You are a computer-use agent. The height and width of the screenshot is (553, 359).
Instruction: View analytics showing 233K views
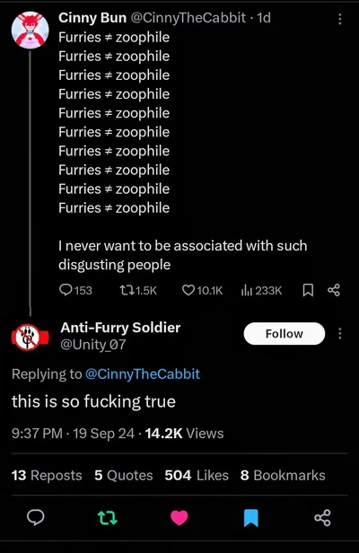click(x=261, y=290)
